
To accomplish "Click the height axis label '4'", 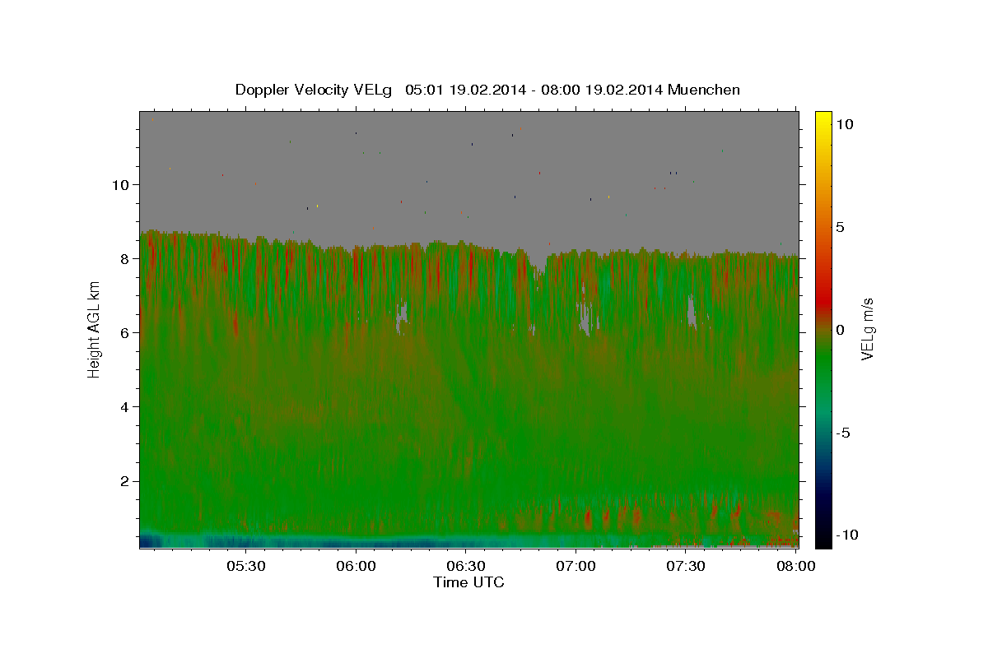I will pos(126,406).
